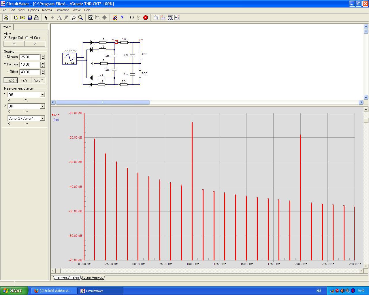
Task: Open the Wave menu
Action: coord(77,10)
